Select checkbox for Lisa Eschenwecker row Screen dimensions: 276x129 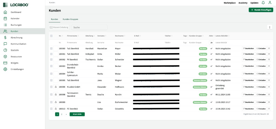click(51, 102)
